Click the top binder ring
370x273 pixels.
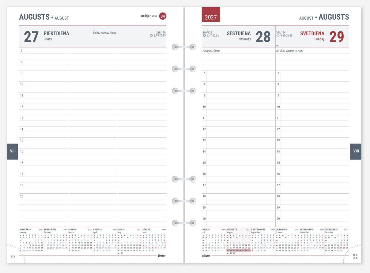(x=184, y=47)
